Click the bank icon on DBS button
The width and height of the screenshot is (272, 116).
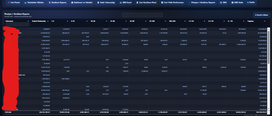(x=221, y=3)
